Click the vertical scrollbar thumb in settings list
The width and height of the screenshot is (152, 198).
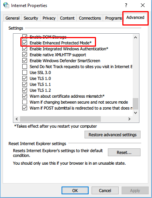click(135, 104)
